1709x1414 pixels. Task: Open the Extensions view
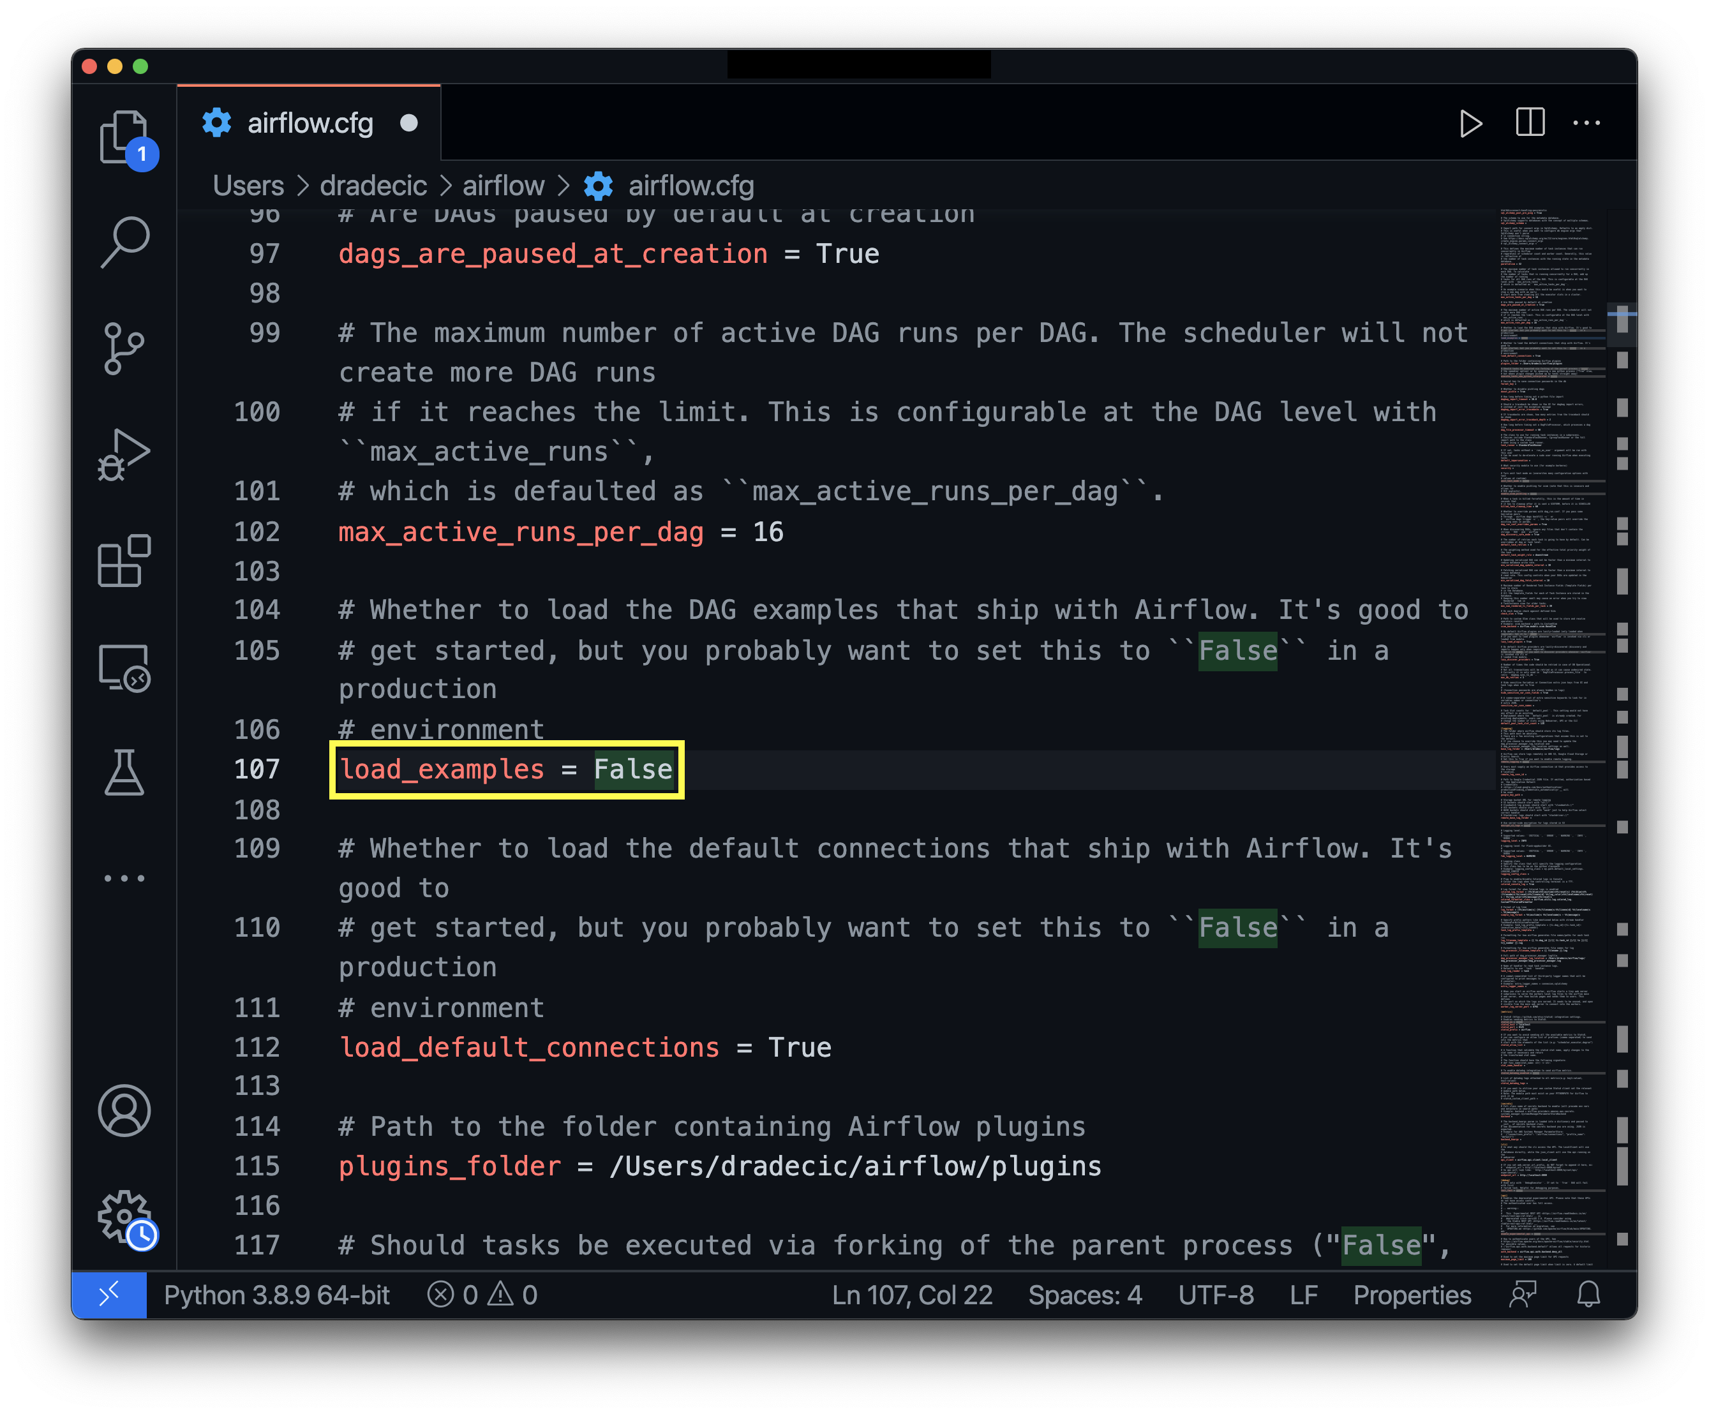(x=124, y=562)
